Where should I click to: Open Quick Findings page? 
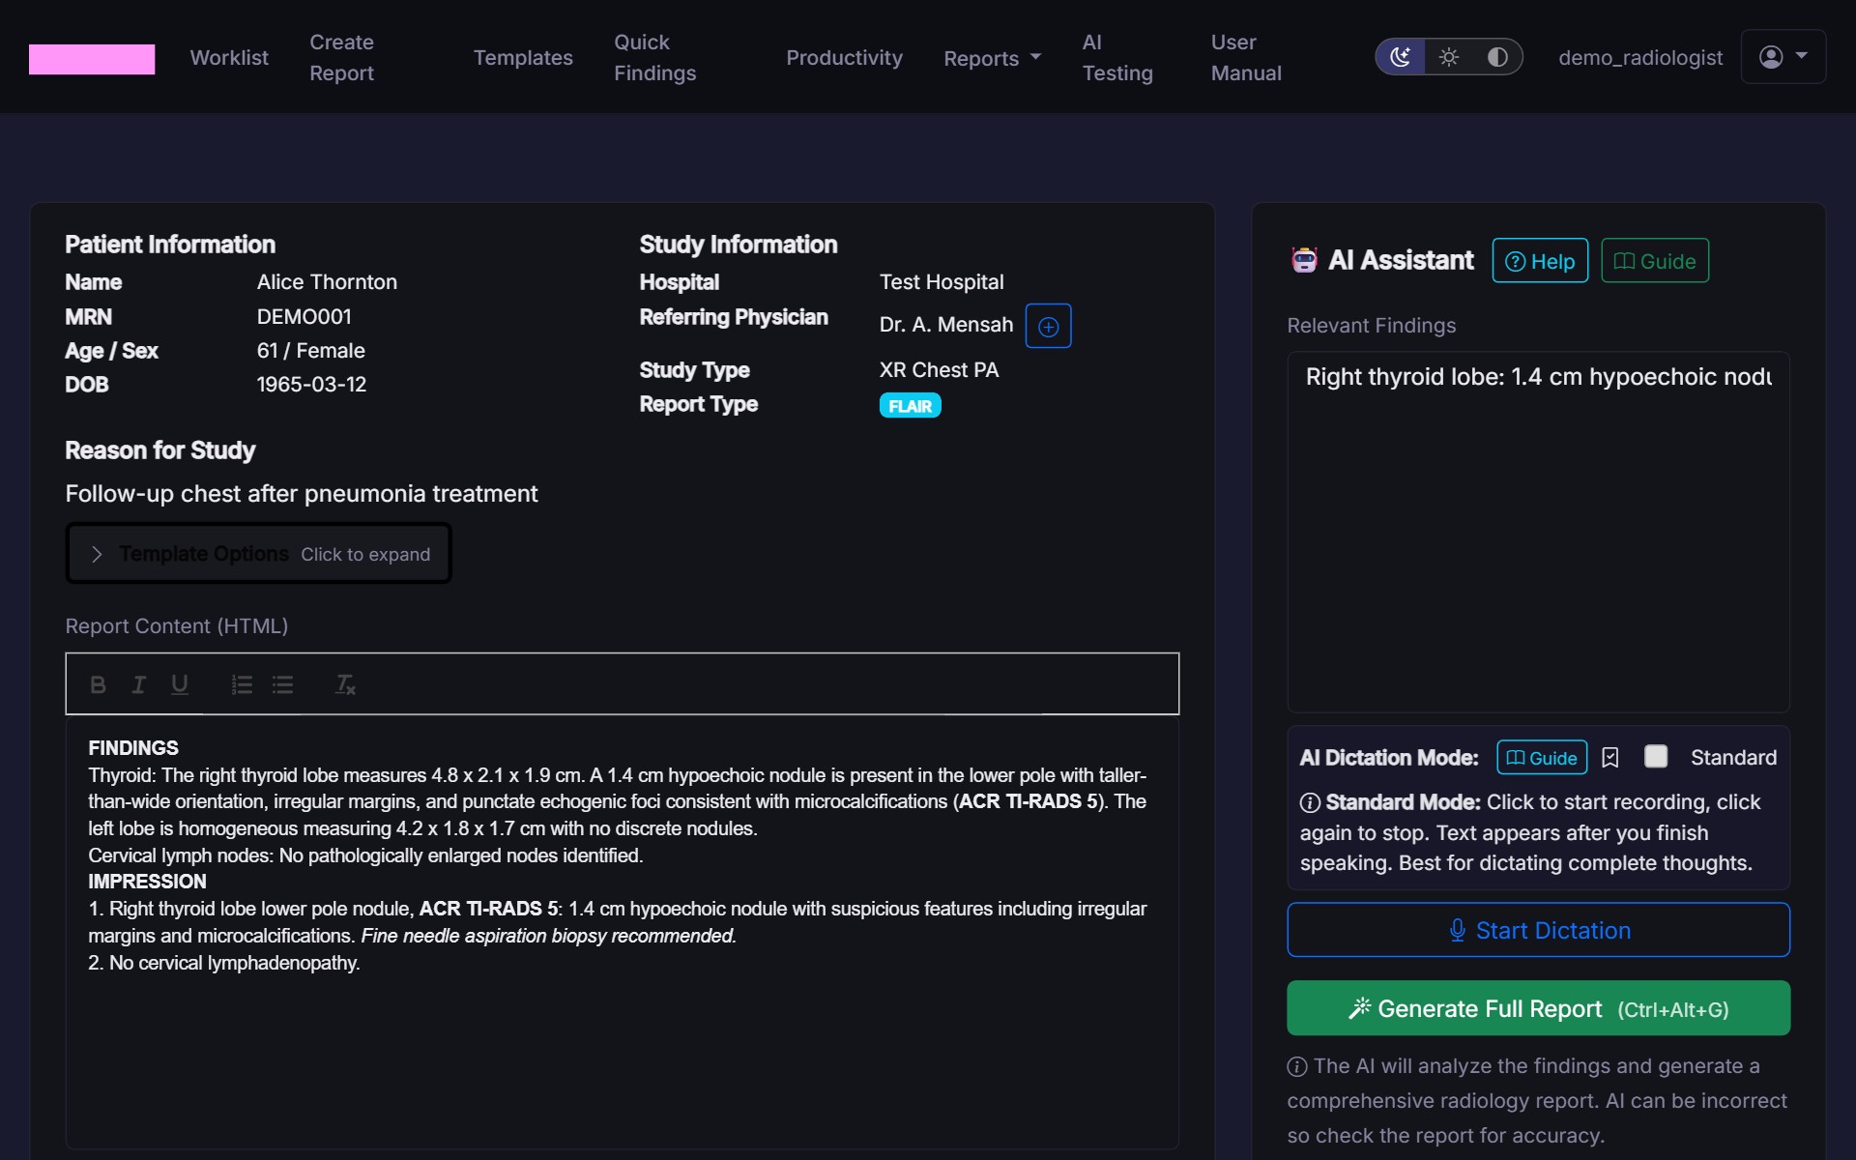[654, 58]
